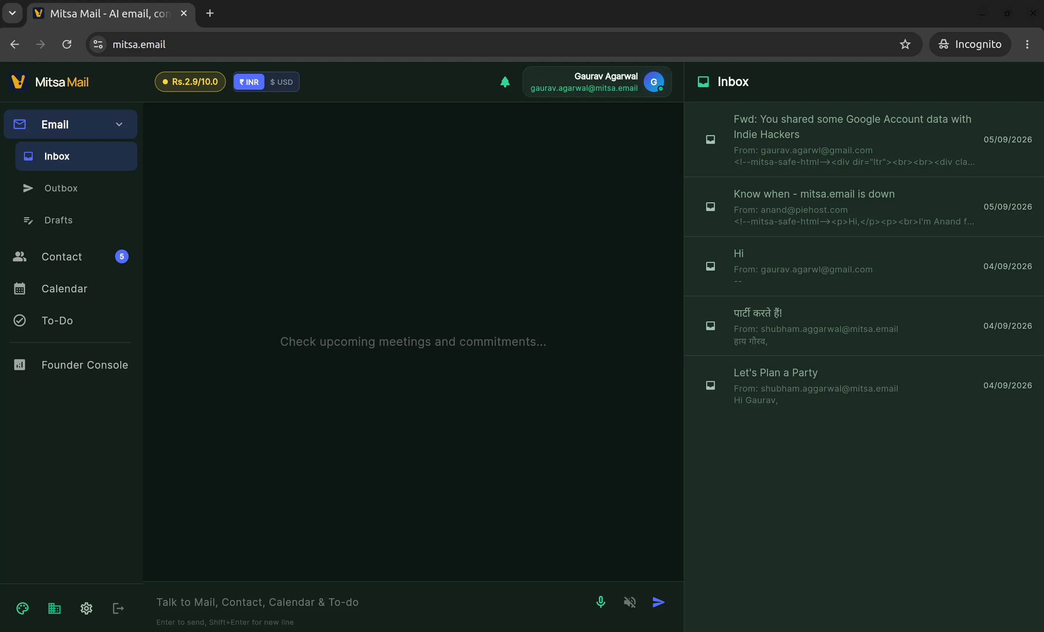
Task: Click the Inbox panel header icon
Action: click(703, 82)
